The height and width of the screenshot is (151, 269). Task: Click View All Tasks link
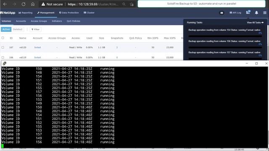255,23
